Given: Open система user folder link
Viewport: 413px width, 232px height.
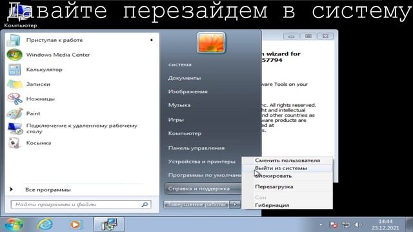Looking at the screenshot, I should coord(180,64).
